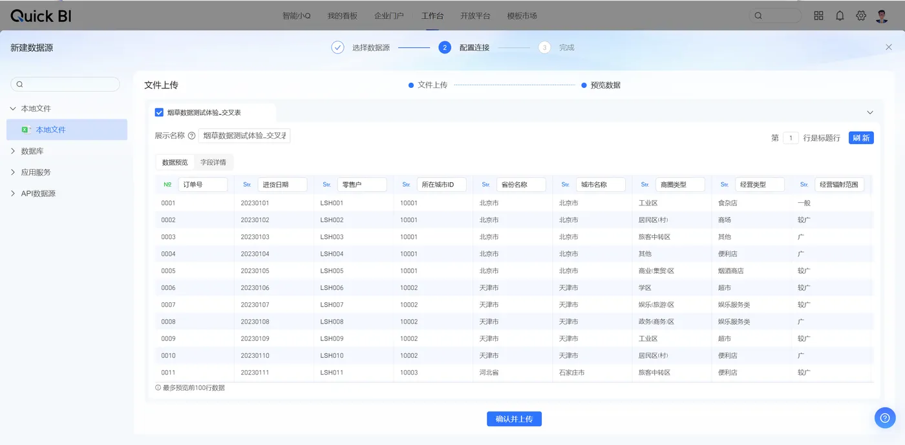Click the help icon beside 展示名称

(x=191, y=136)
